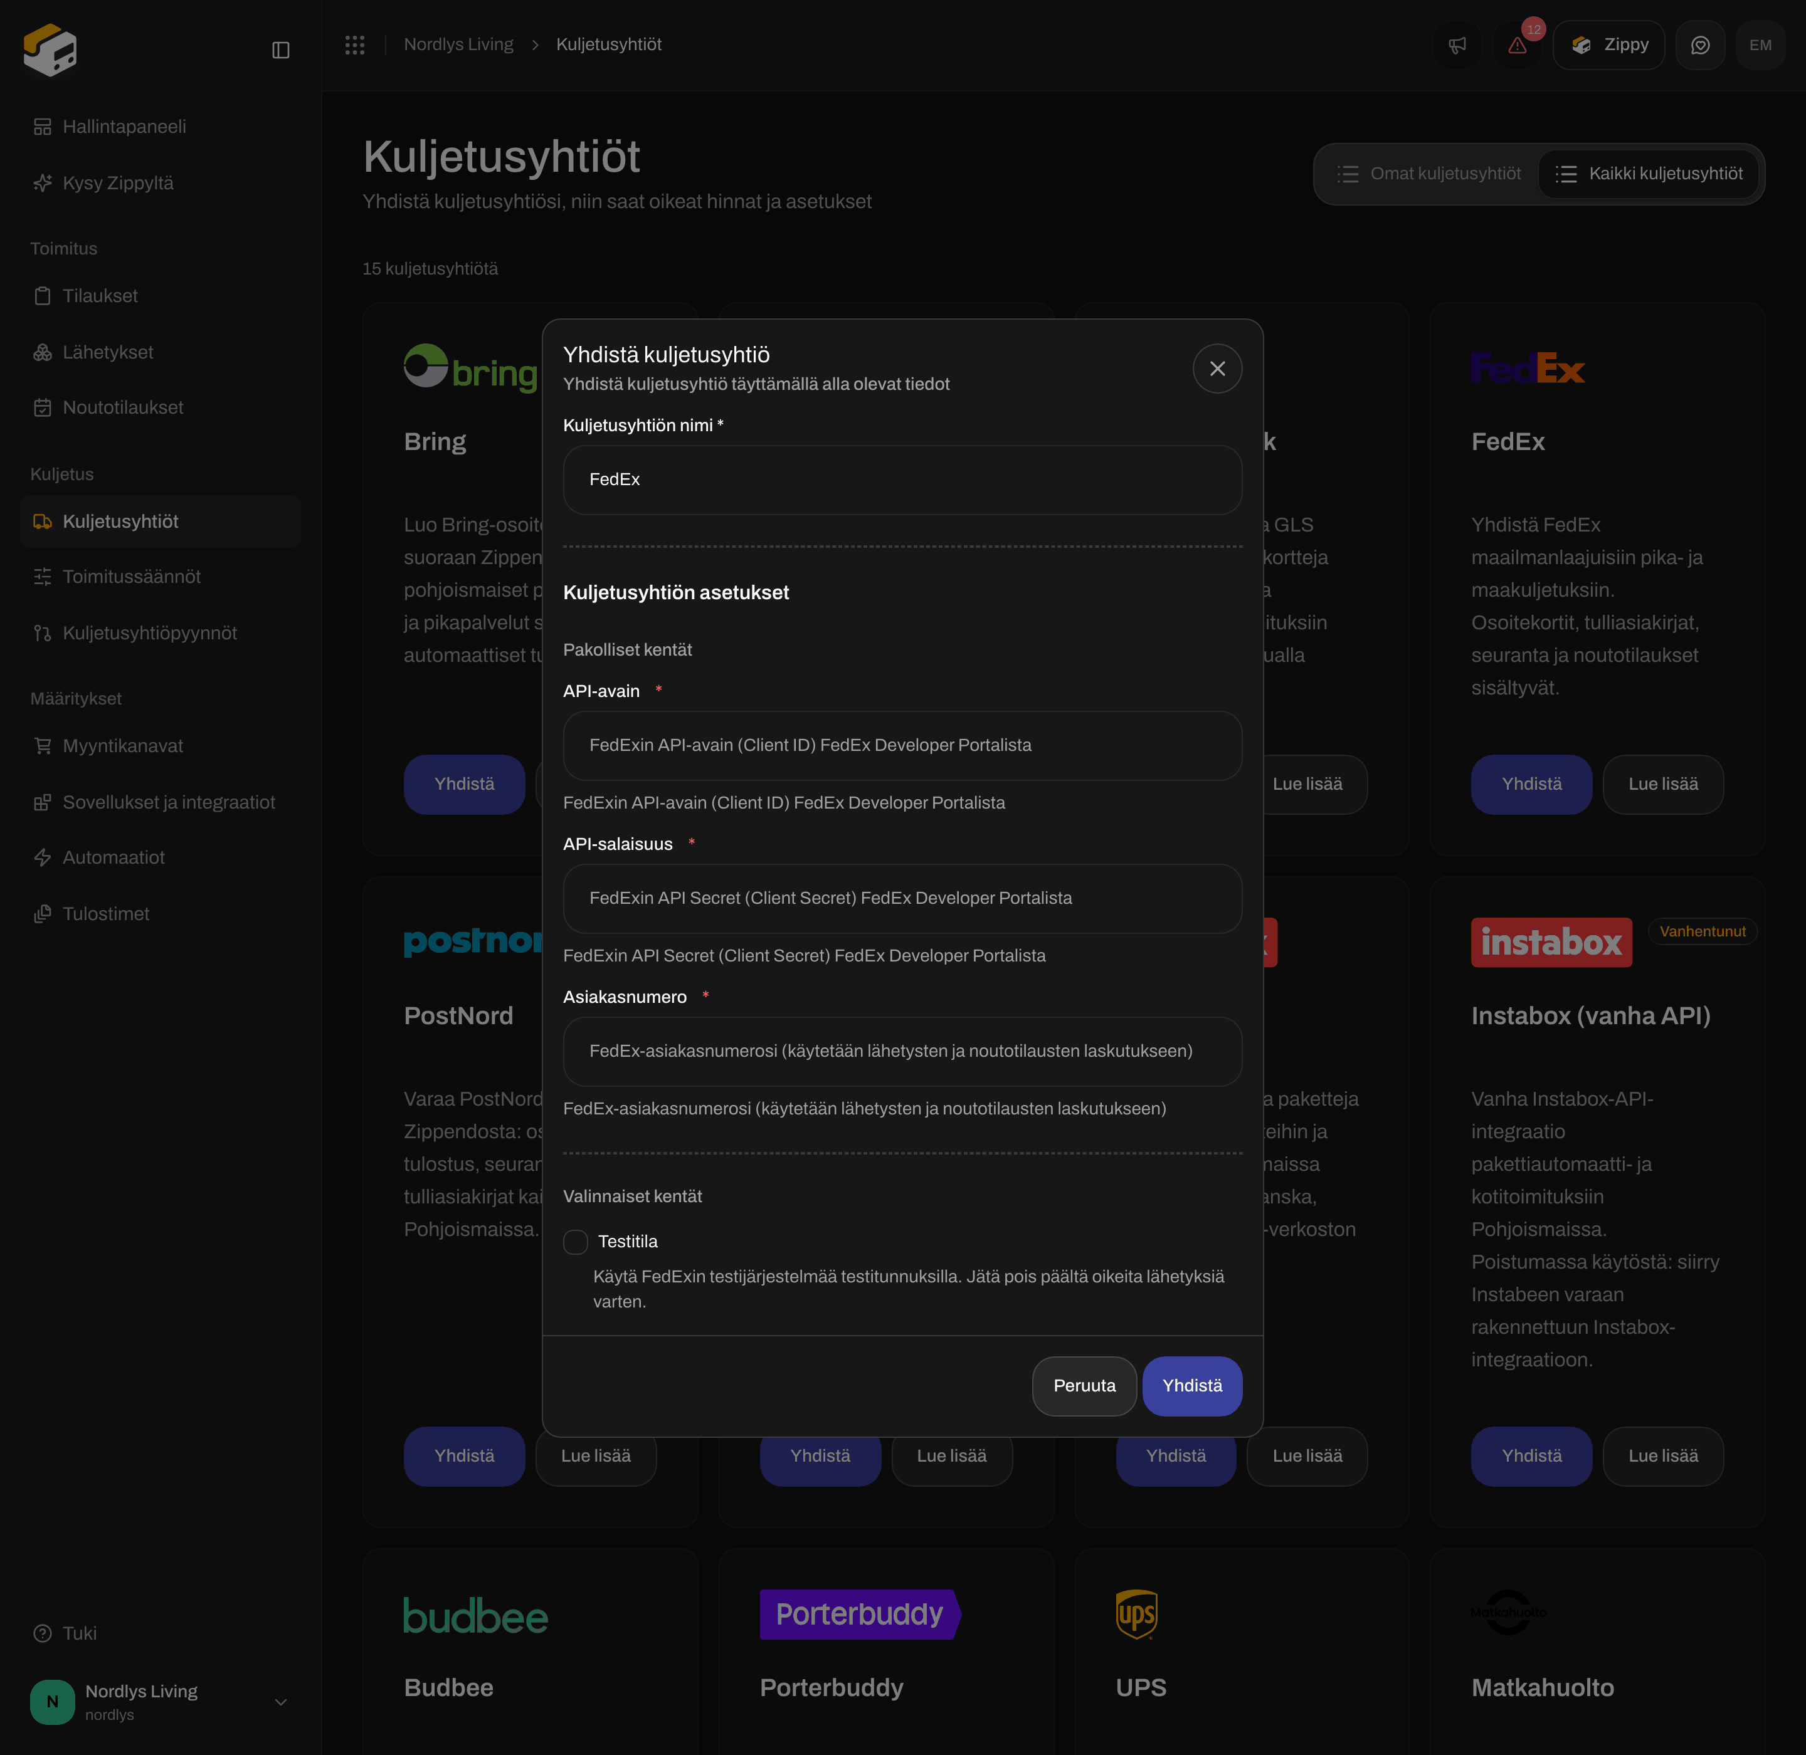Click Lue lisää on the FedEx card
The height and width of the screenshot is (1755, 1806).
[1663, 784]
